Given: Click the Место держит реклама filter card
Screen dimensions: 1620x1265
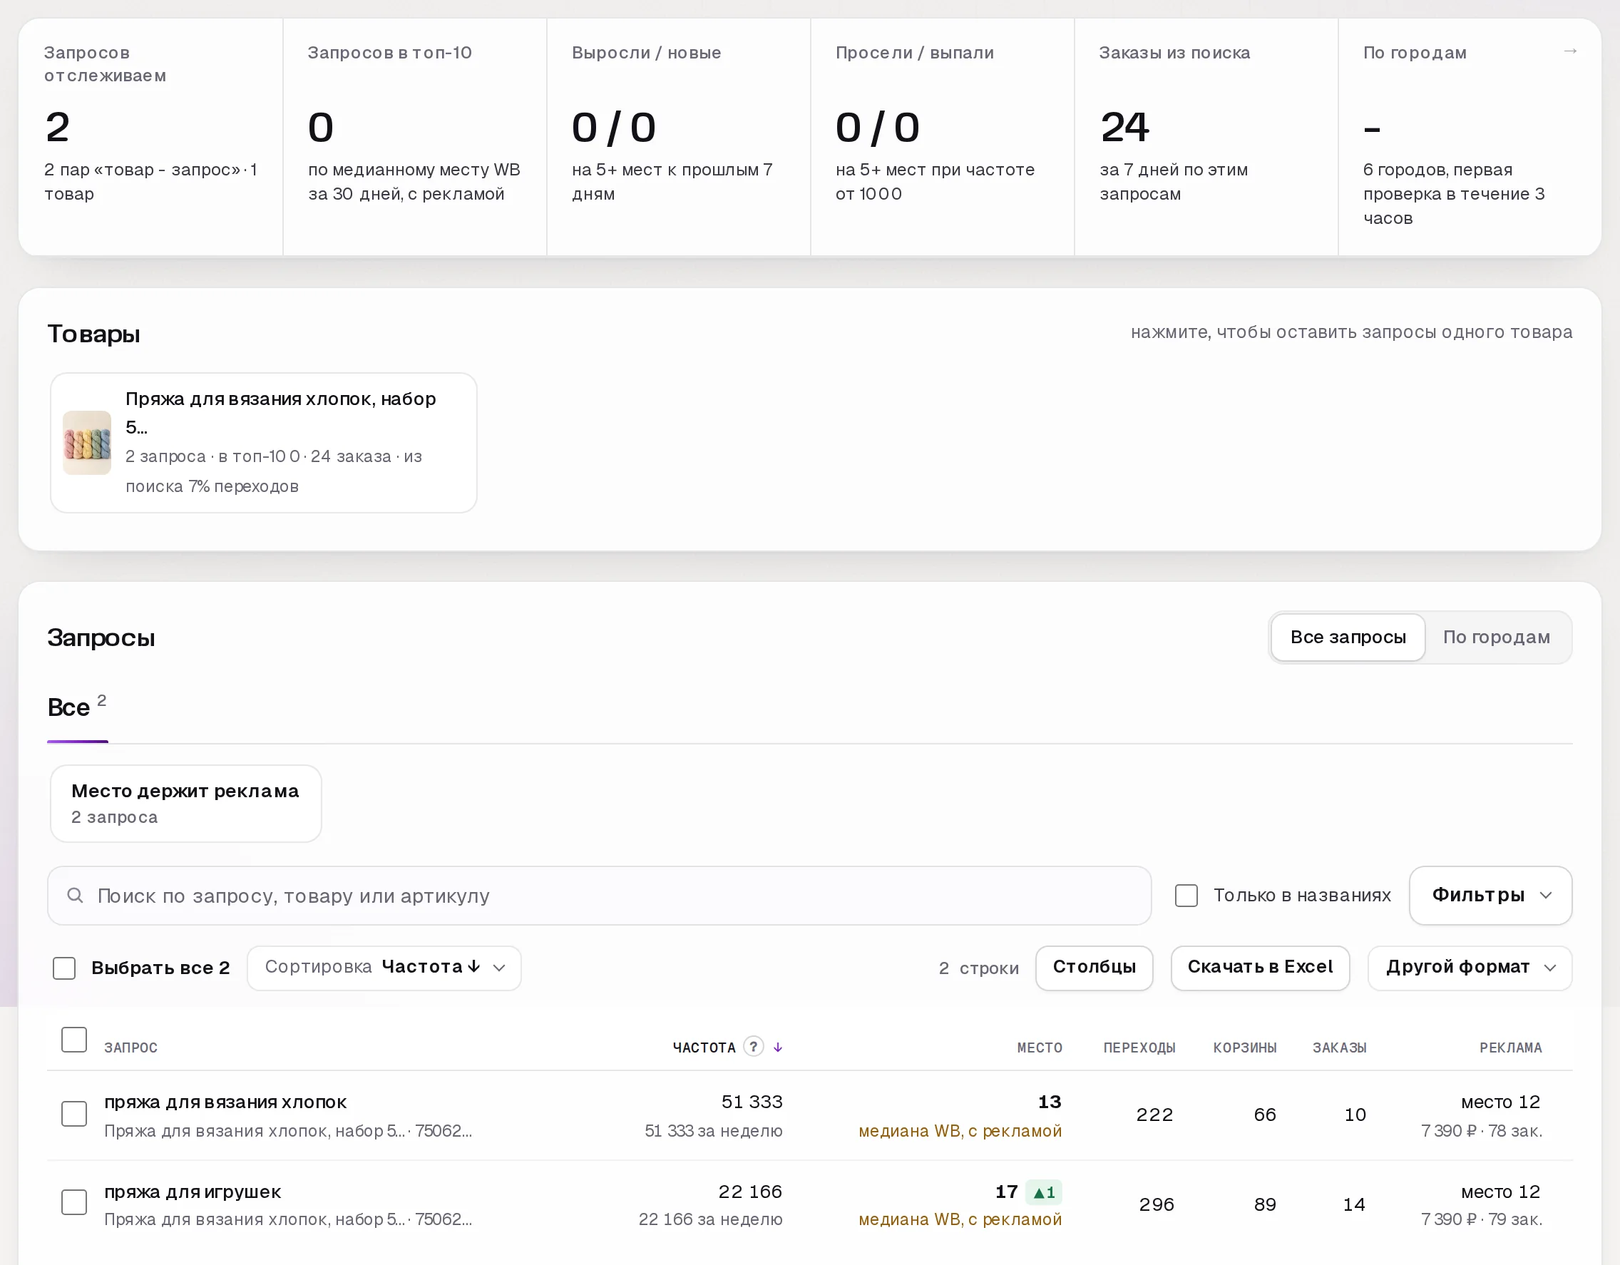Looking at the screenshot, I should pyautogui.click(x=185, y=804).
